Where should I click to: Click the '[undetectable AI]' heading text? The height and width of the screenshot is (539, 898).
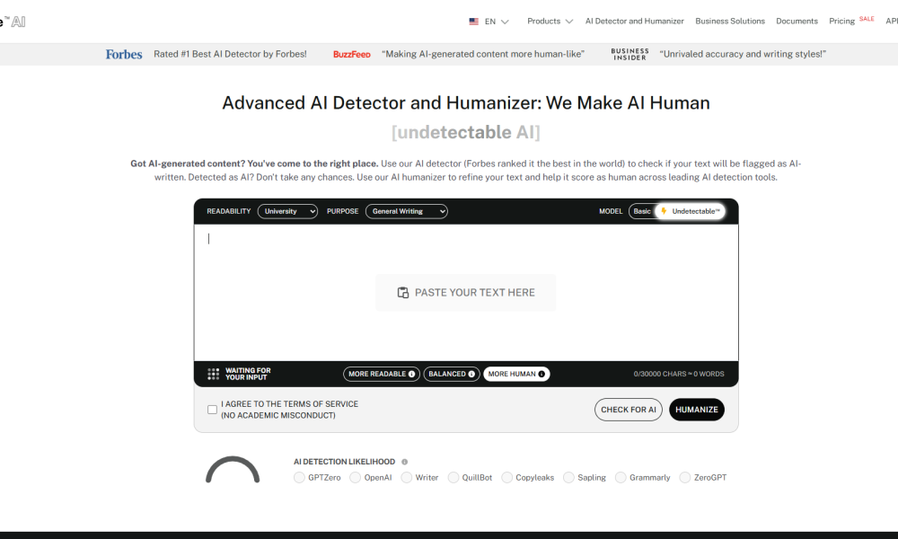point(465,132)
